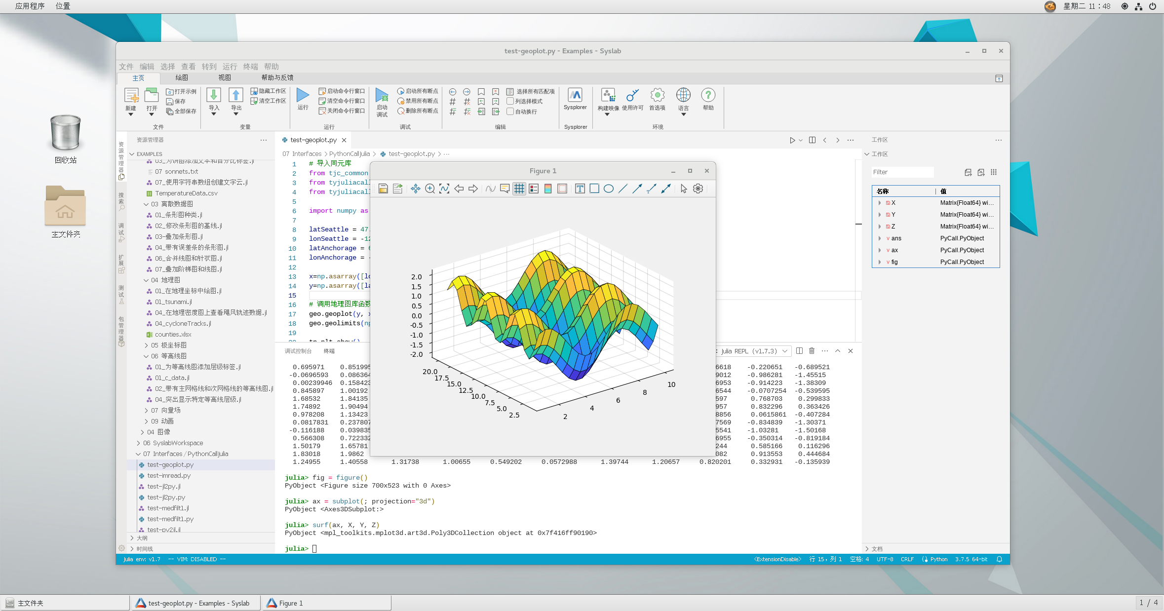Click the 运行 run button in ribbon
This screenshot has width=1164, height=611.
point(303,98)
